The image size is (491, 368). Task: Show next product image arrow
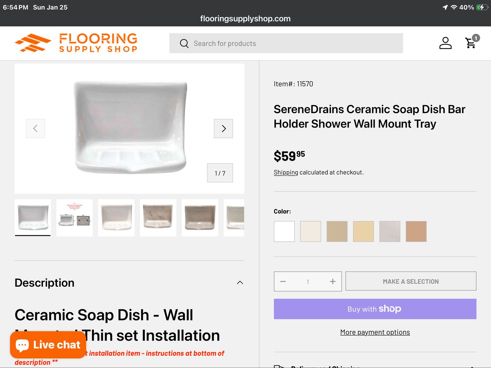(223, 128)
